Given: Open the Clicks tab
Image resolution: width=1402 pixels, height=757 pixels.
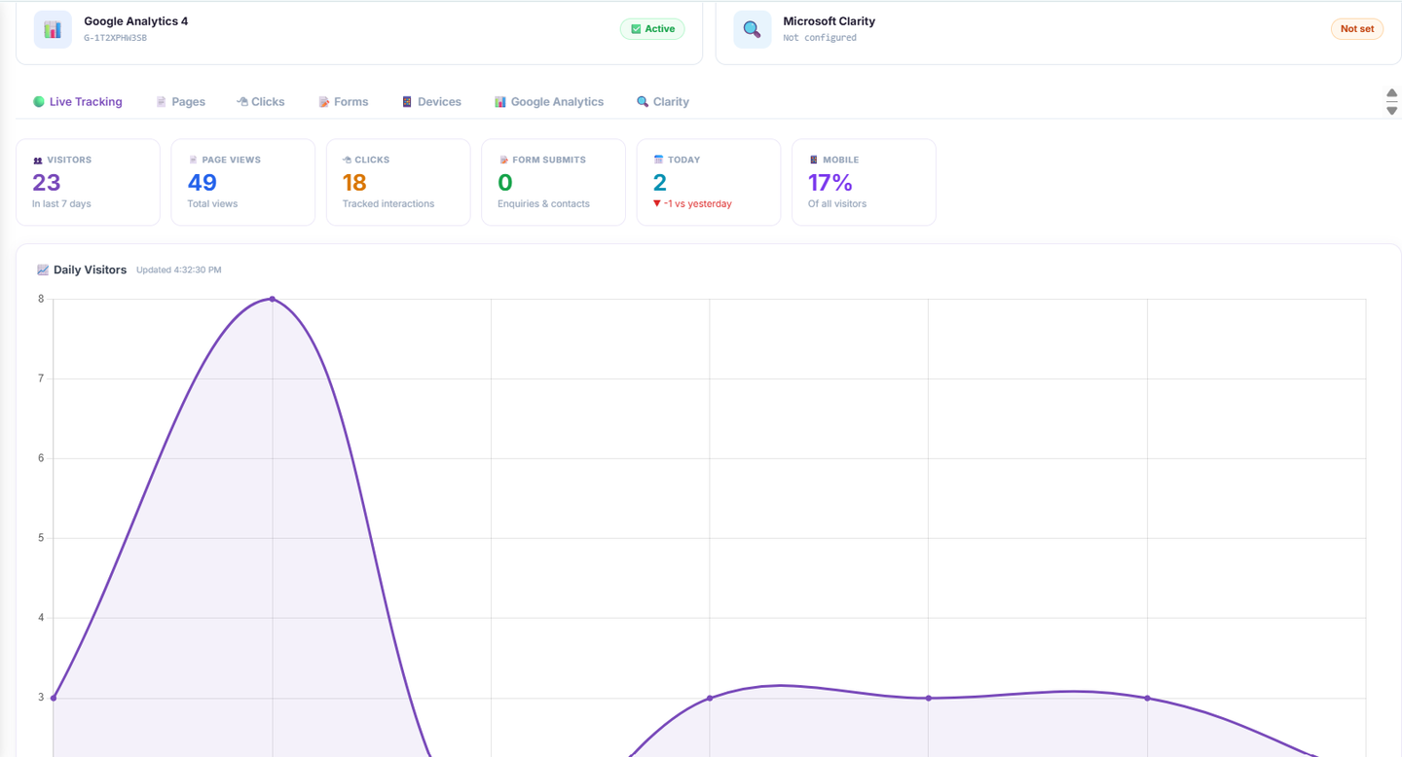Looking at the screenshot, I should [x=260, y=101].
